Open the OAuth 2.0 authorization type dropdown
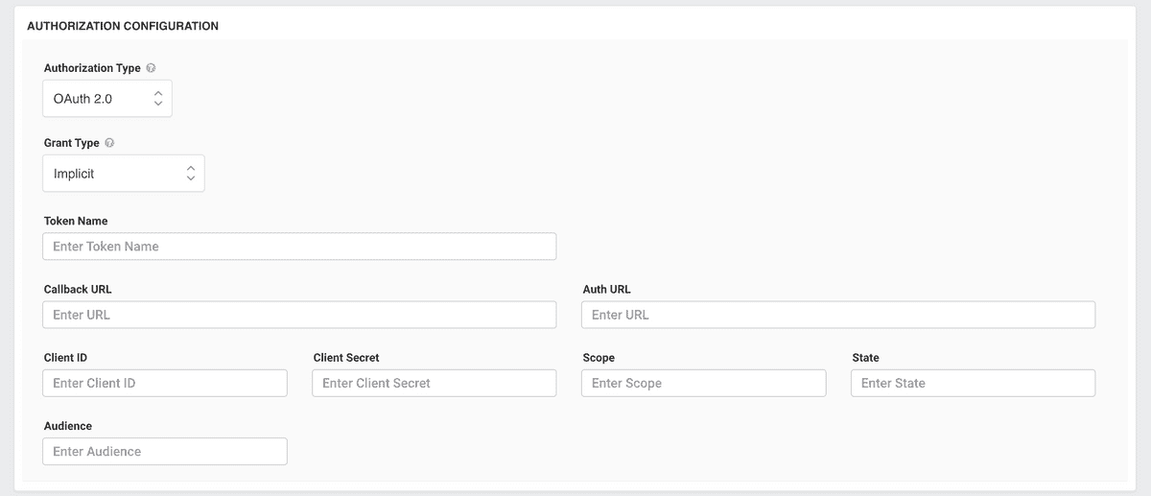1151x496 pixels. [107, 99]
